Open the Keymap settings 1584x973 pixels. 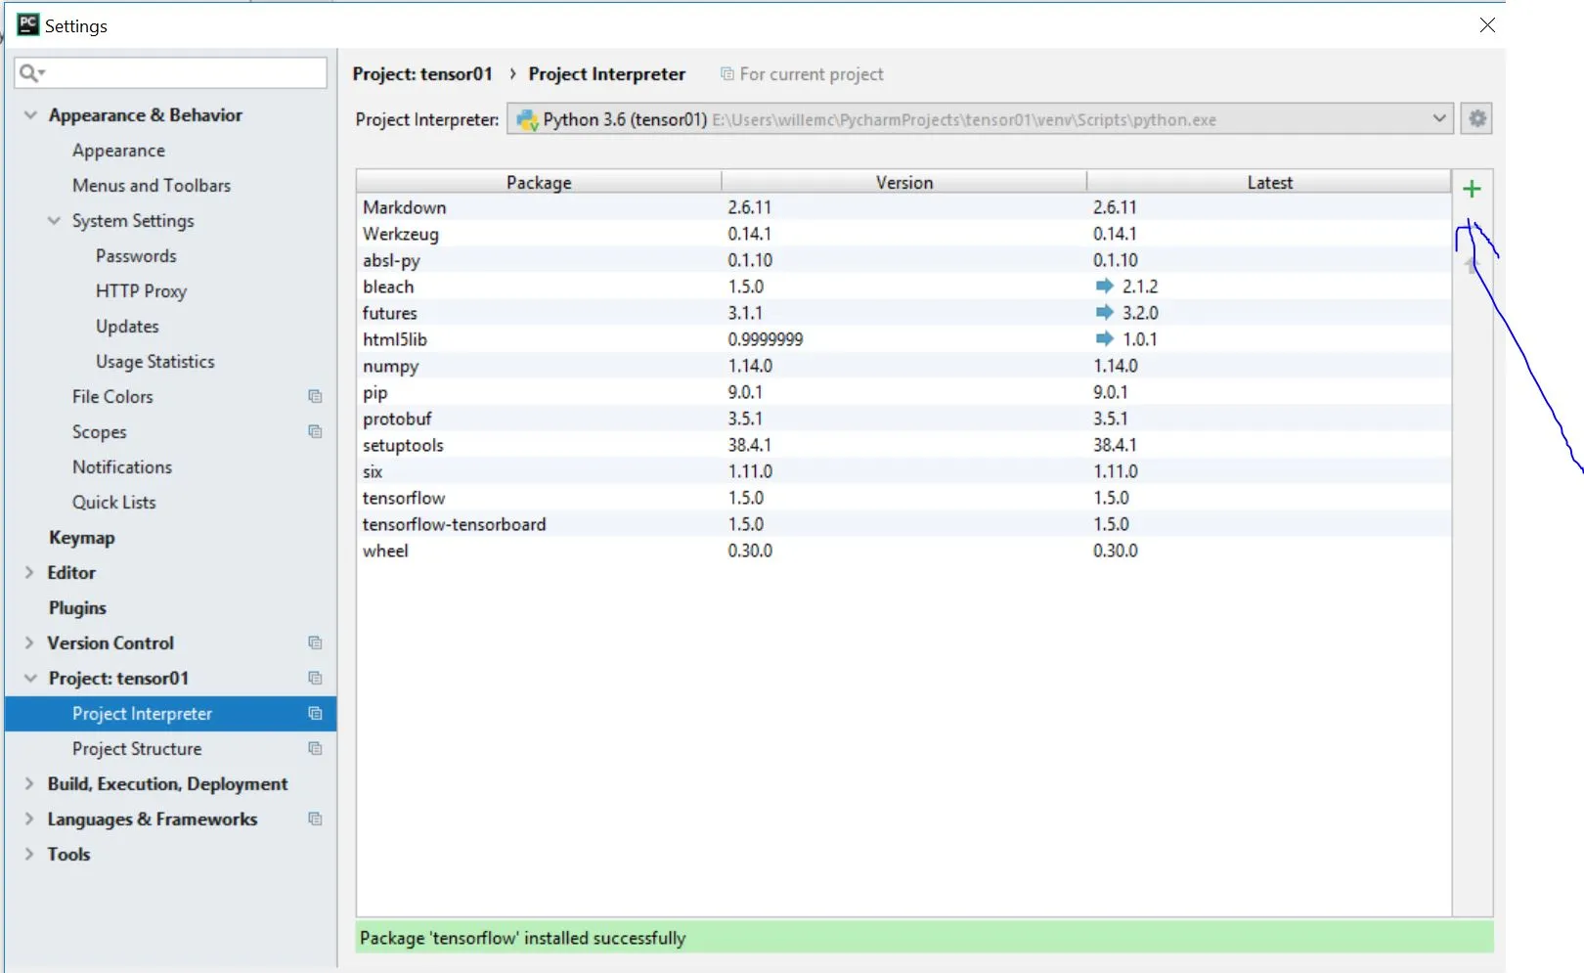[x=82, y=538]
